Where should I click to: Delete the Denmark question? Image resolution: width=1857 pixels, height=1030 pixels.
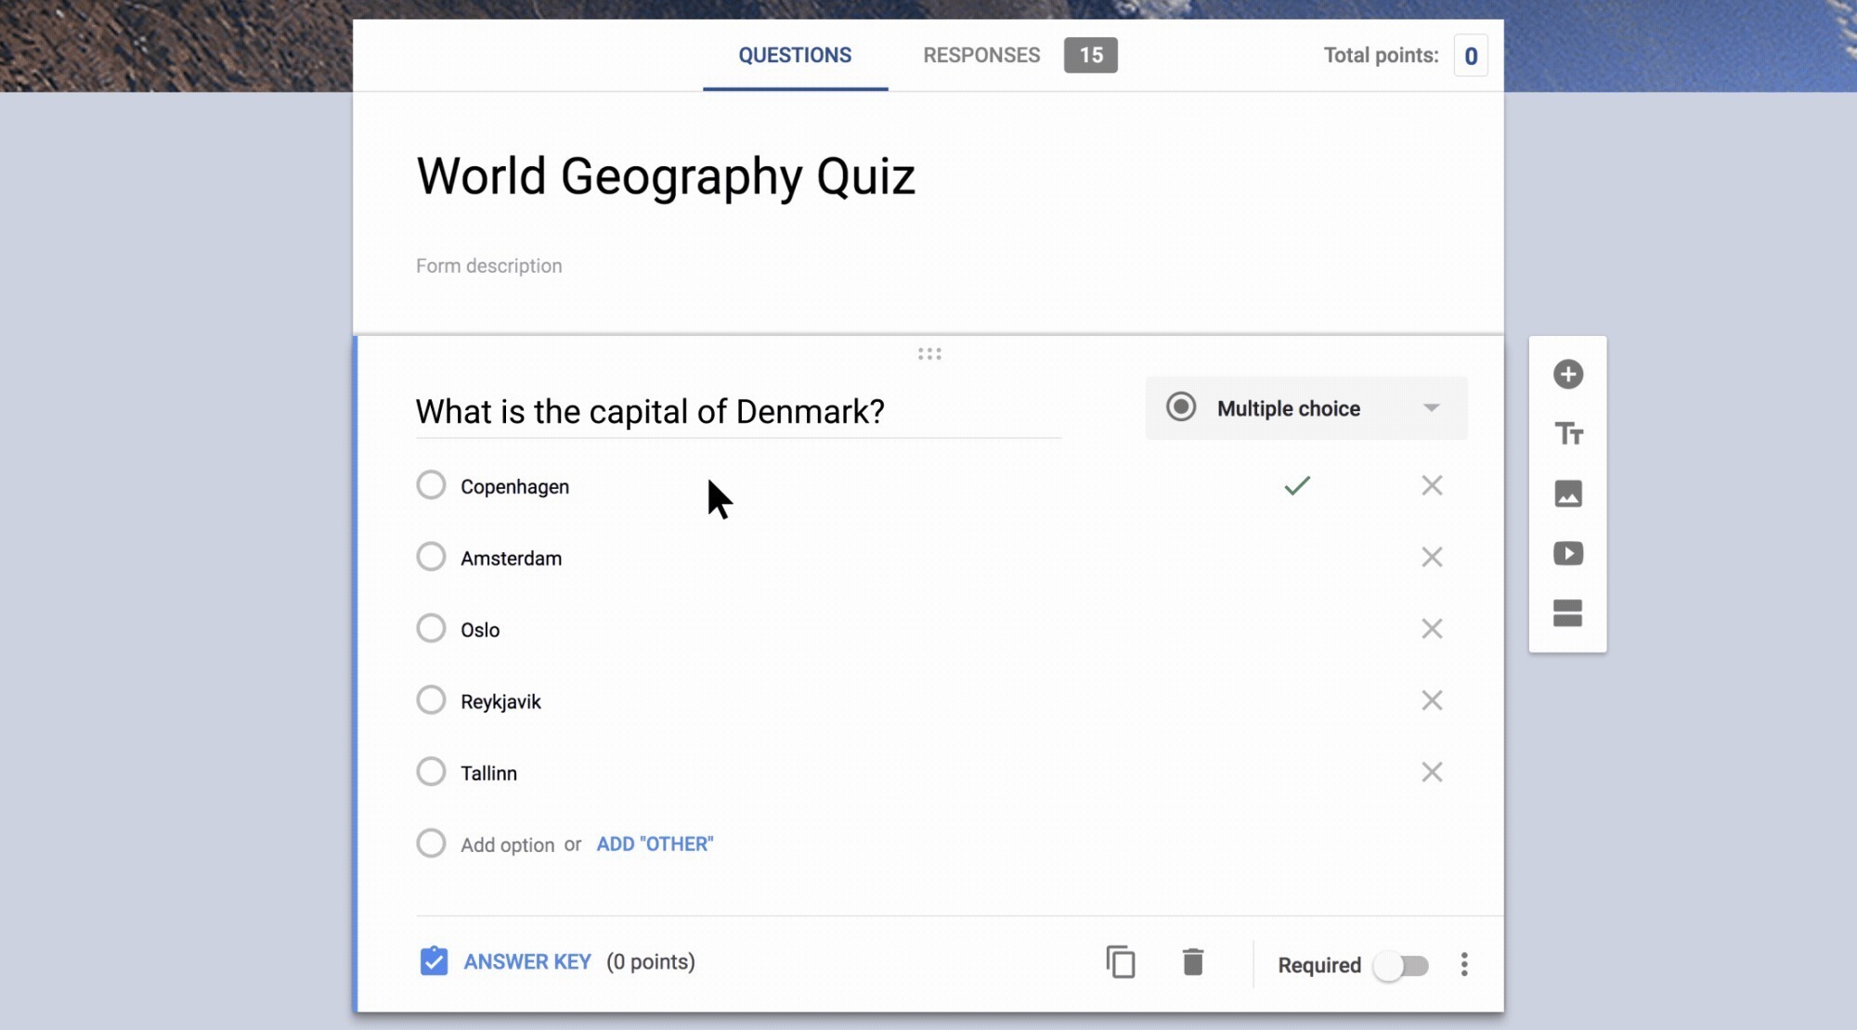click(1193, 962)
